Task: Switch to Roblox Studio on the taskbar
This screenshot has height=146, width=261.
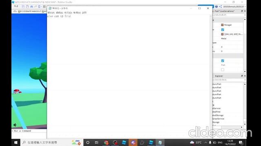Action: click(151, 142)
